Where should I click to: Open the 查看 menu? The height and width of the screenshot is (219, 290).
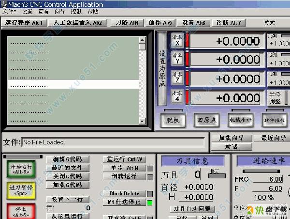(x=43, y=12)
